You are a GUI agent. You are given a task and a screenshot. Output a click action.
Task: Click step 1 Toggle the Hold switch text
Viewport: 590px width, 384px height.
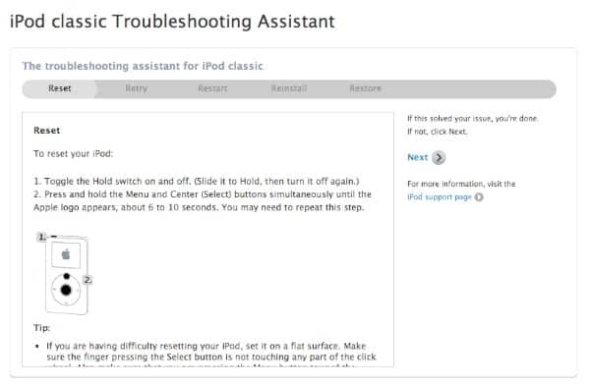point(197,181)
